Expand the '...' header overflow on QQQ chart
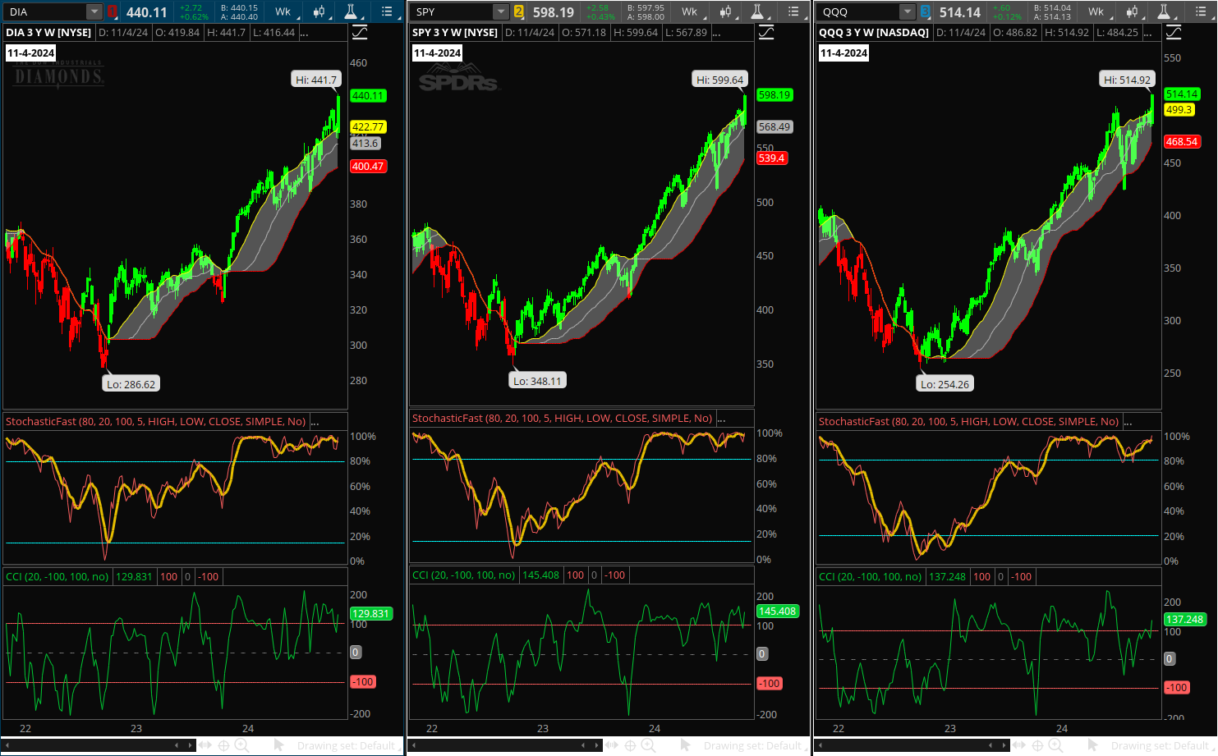Image resolution: width=1218 pixels, height=756 pixels. pos(1147,32)
